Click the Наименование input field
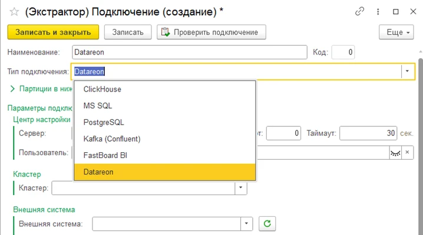The image size is (423, 235). click(x=189, y=52)
